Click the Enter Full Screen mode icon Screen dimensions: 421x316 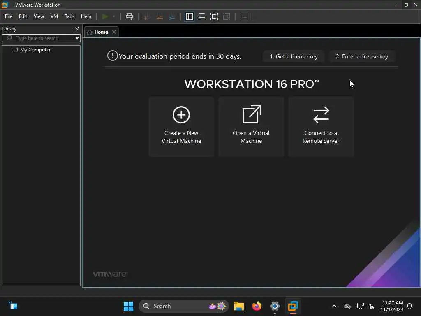(214, 16)
